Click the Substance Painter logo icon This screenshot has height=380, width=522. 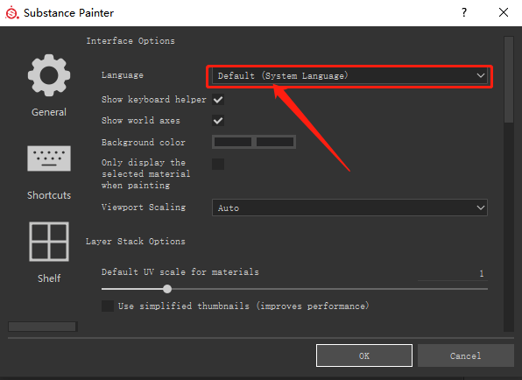(x=12, y=12)
